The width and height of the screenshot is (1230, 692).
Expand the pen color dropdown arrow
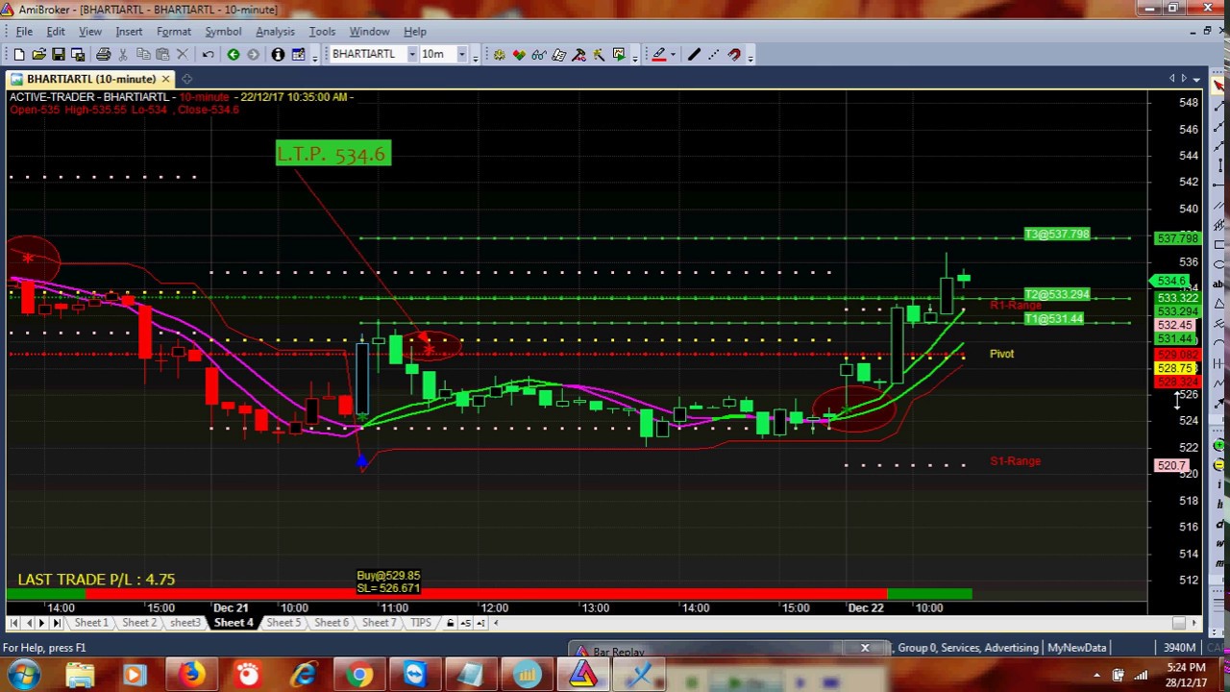pyautogui.click(x=675, y=55)
